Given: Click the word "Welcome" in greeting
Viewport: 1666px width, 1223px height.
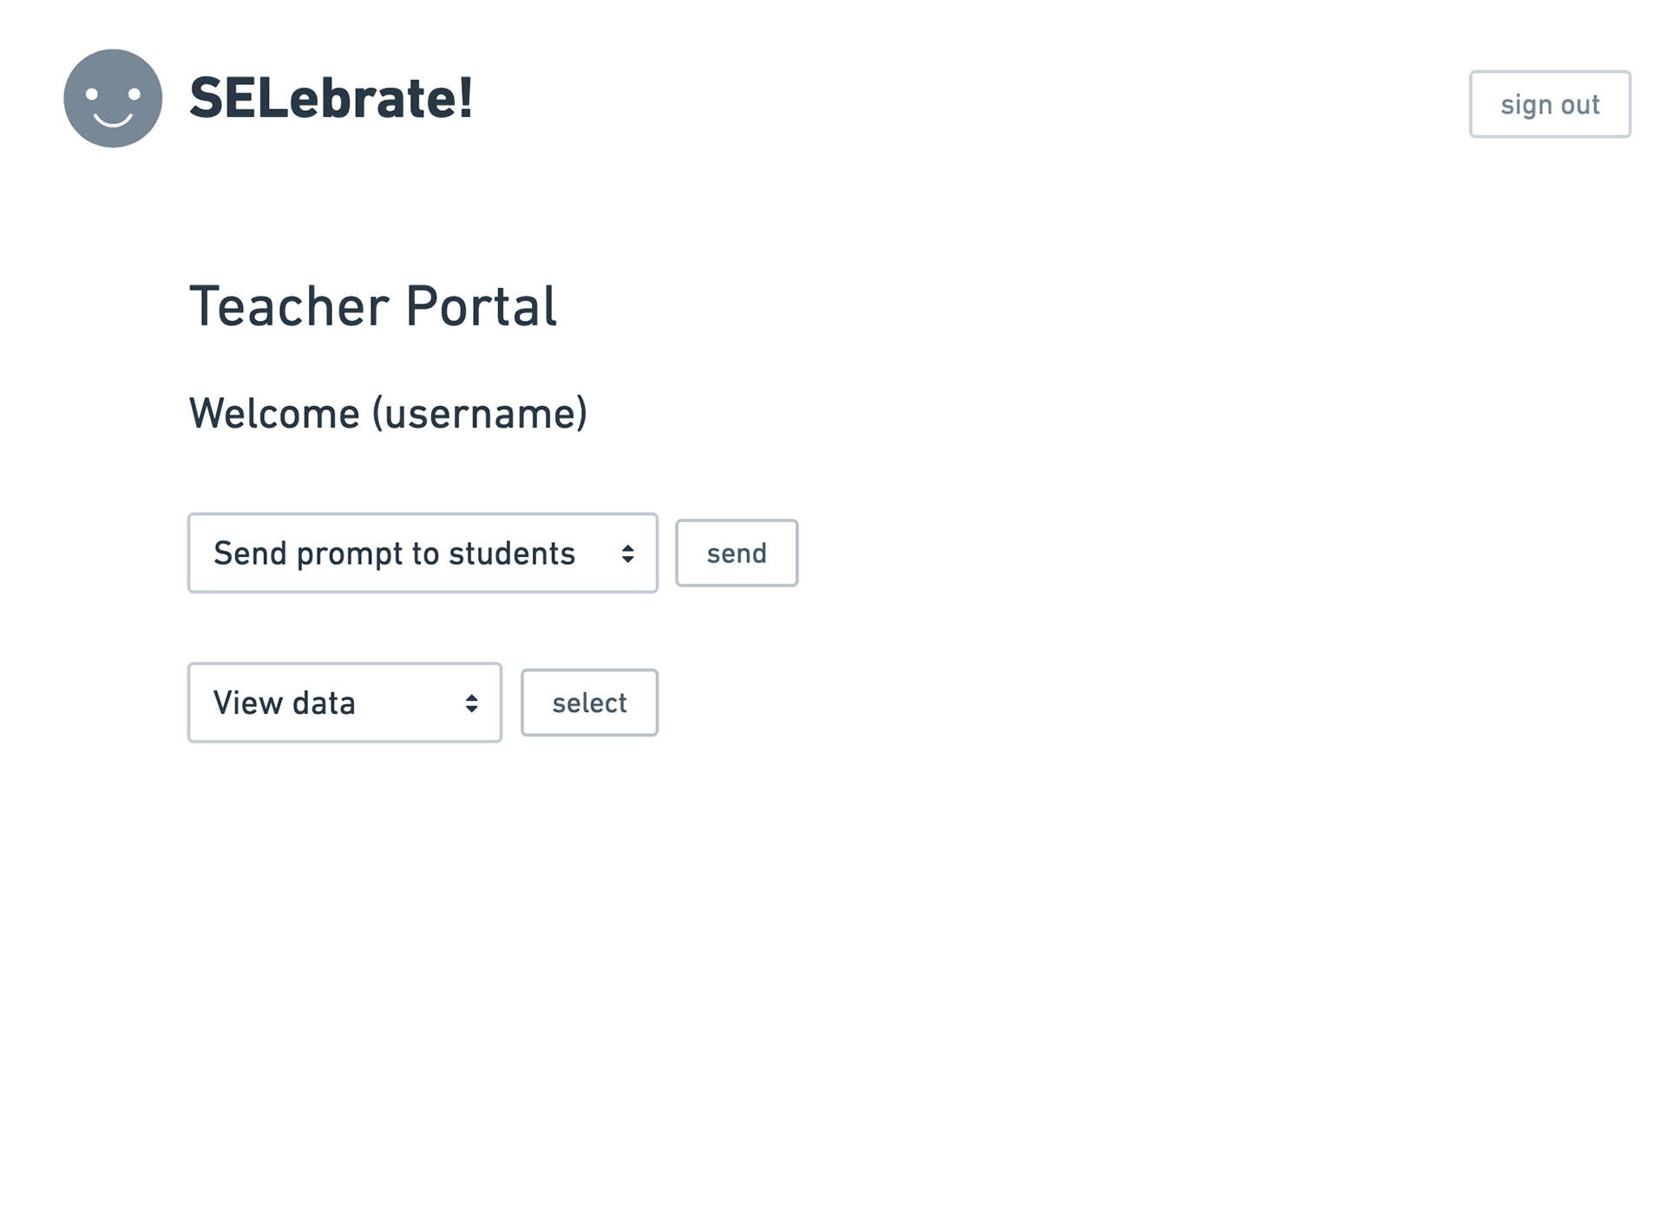Looking at the screenshot, I should tap(274, 413).
